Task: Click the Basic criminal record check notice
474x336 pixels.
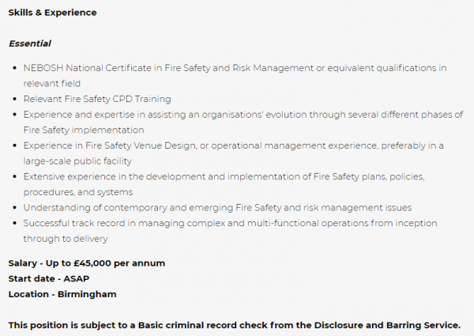Action: [x=235, y=326]
